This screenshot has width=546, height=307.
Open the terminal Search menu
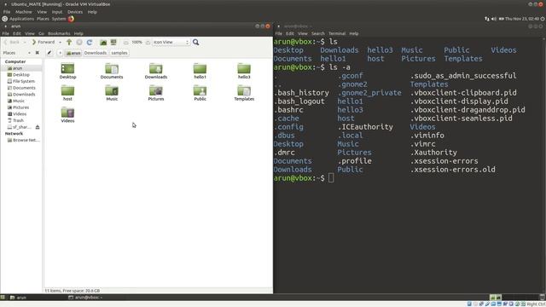[318, 34]
